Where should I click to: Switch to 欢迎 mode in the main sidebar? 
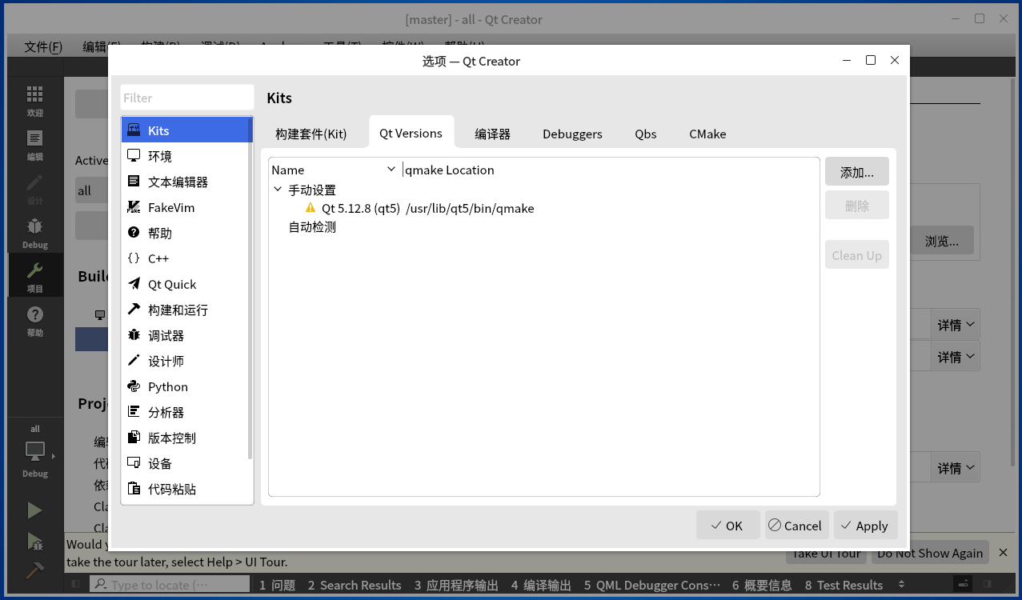[x=34, y=101]
